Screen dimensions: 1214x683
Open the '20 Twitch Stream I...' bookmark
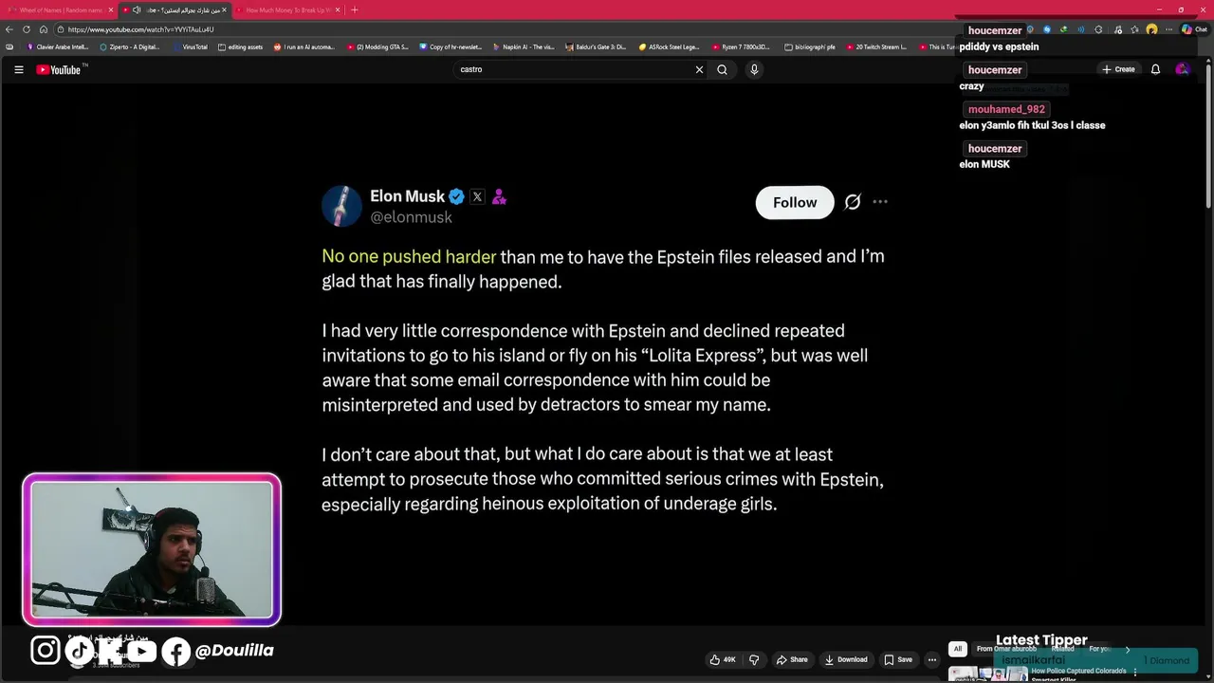tap(876, 46)
